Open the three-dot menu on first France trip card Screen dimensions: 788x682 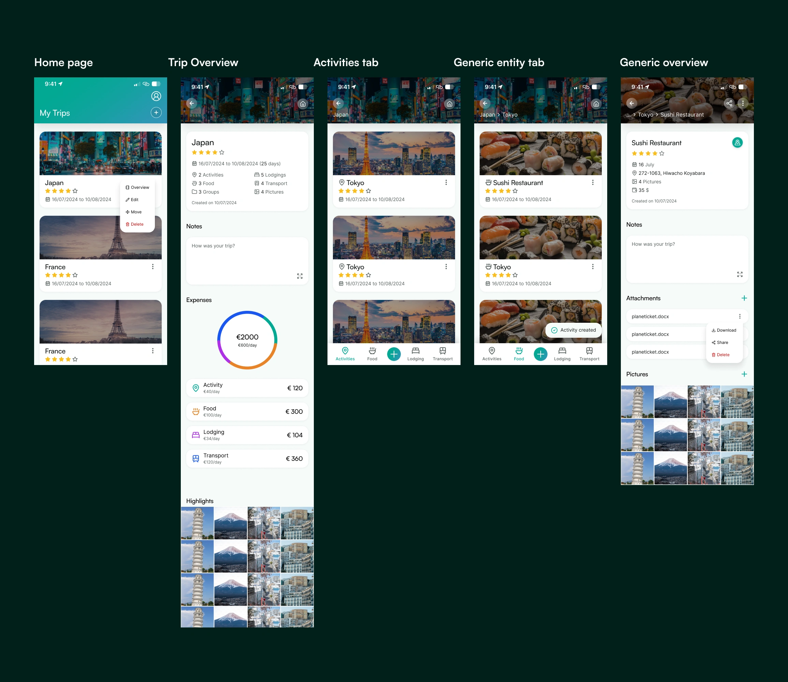[153, 267]
